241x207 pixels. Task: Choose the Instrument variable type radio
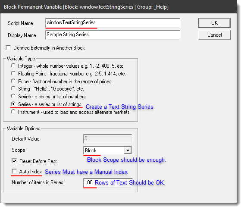tap(13, 112)
